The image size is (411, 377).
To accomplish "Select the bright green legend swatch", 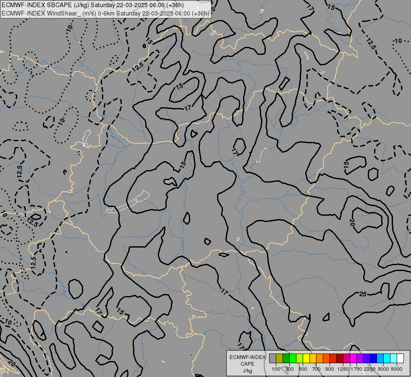I will (293, 358).
